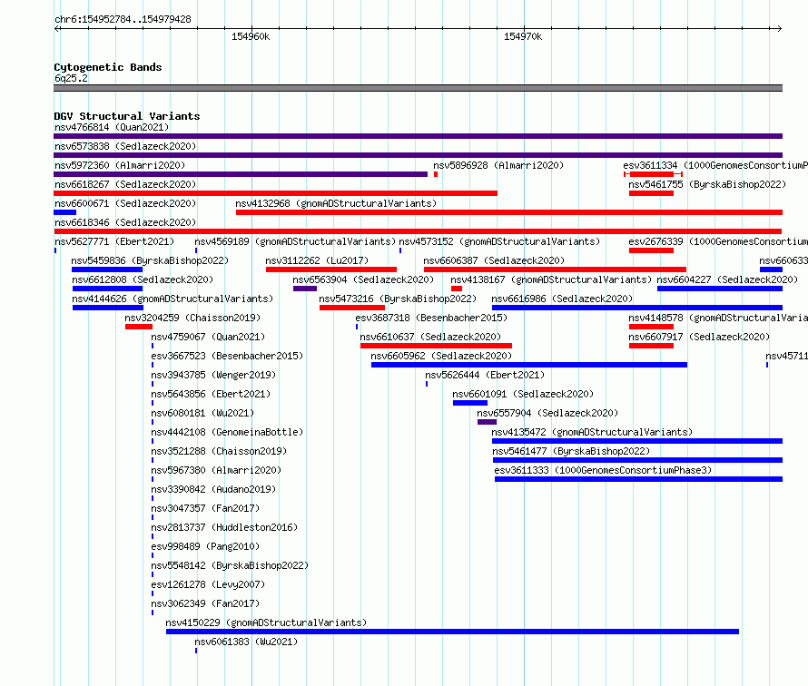Screen dimensions: 808x686
Task: Open nsv5459836 (ByrskaBishop2022) label
Action: click(x=150, y=260)
